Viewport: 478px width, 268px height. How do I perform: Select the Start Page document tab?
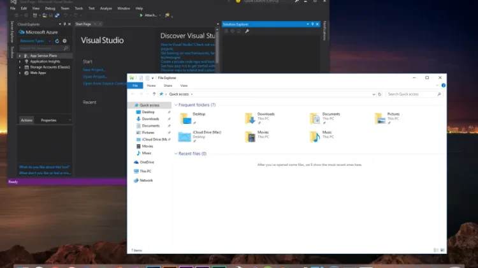[83, 24]
